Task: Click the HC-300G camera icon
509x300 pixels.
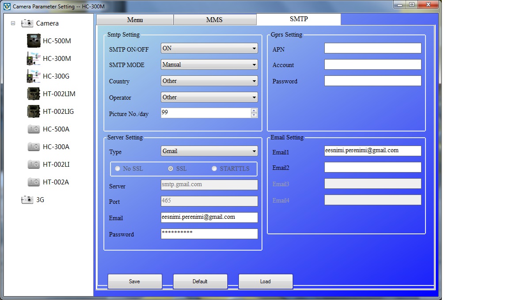Action: pos(34,76)
